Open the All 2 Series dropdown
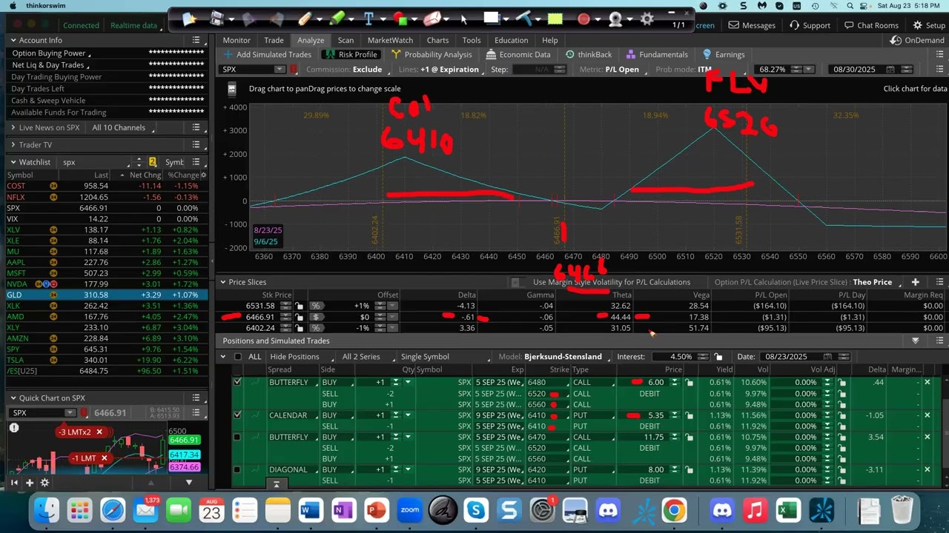Viewport: 949px width, 533px height. [x=366, y=357]
